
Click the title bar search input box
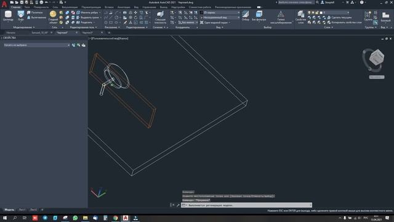click(295, 2)
